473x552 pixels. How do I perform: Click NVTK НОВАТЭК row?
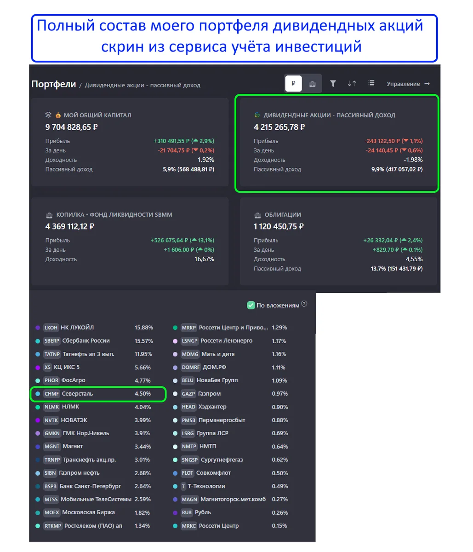click(x=94, y=420)
